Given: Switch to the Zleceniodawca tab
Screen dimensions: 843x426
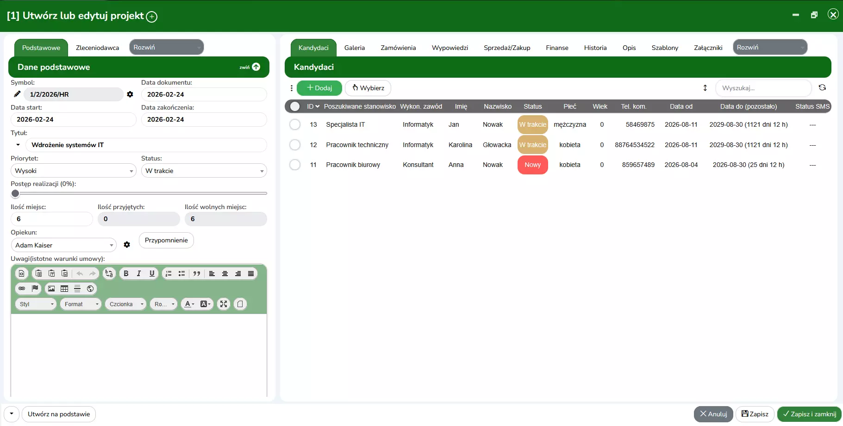Looking at the screenshot, I should [x=97, y=48].
